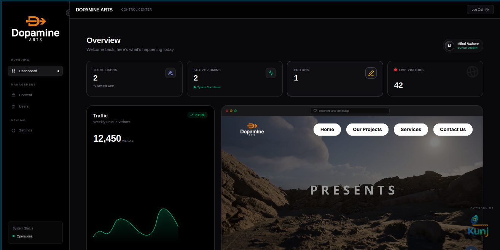Image resolution: width=500 pixels, height=250 pixels.
Task: Click the +12.5% traffic growth badge
Action: [197, 115]
